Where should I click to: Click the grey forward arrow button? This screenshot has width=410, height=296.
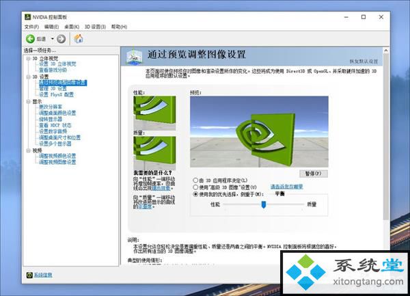61,39
